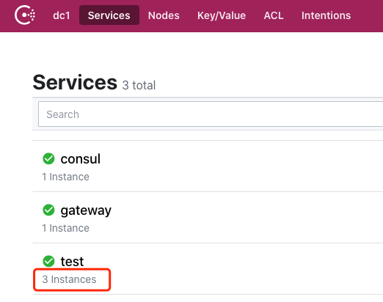This screenshot has height=302, width=383.
Task: Click 3 Instances under test
Action: [69, 279]
